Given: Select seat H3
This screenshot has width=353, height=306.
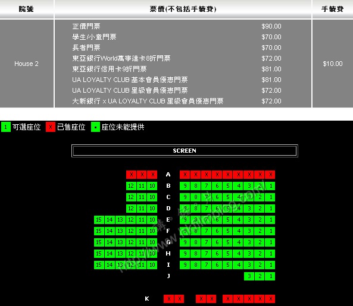Looking at the screenshot, I should 249,254.
